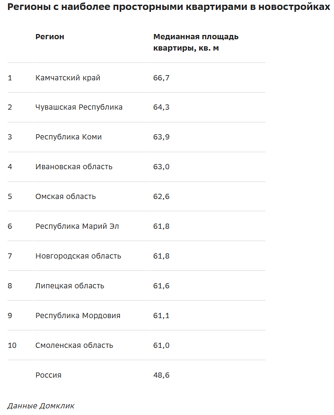Click the value 61,6
The height and width of the screenshot is (415, 334).
click(x=161, y=286)
